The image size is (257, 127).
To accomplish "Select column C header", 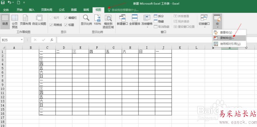I will (47, 48).
